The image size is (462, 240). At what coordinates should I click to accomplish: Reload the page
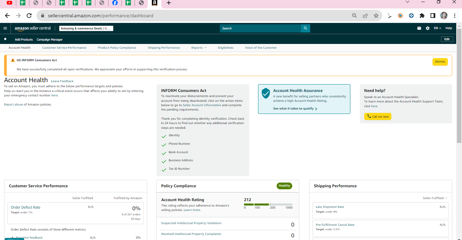[x=29, y=16]
